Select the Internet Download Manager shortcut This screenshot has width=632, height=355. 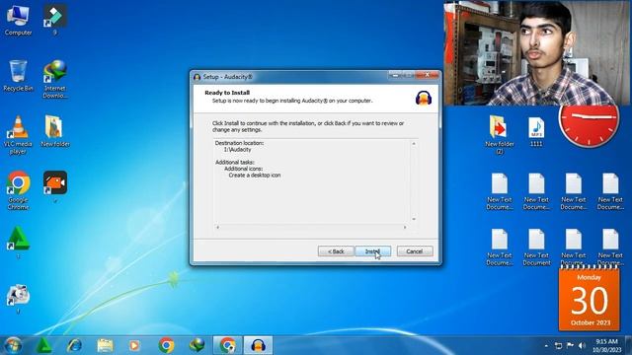coord(55,80)
